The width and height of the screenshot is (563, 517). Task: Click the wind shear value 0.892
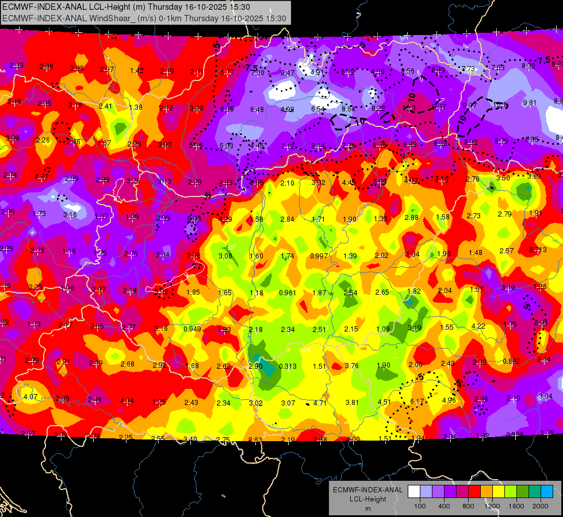tap(511, 361)
